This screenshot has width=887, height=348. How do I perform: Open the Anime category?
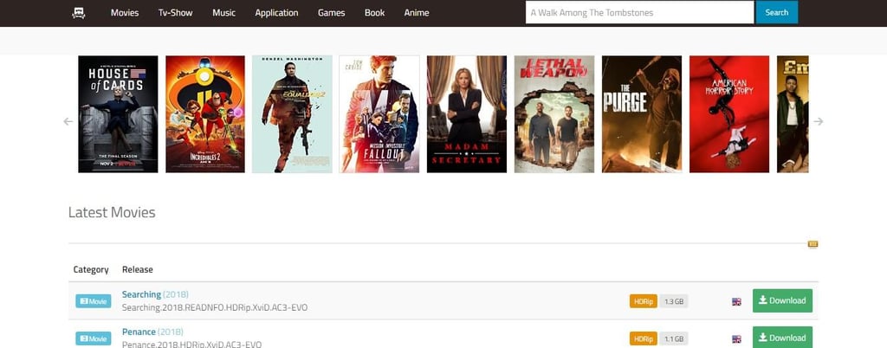click(417, 12)
